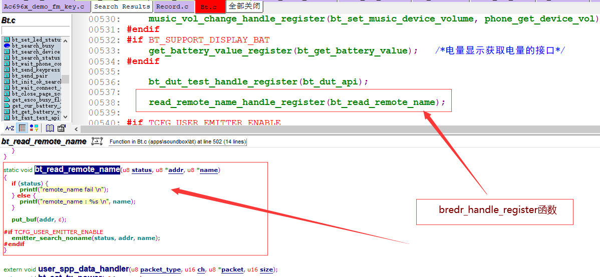
Task: Click music_vol_change_handle_register on line 530
Action: tap(237, 19)
